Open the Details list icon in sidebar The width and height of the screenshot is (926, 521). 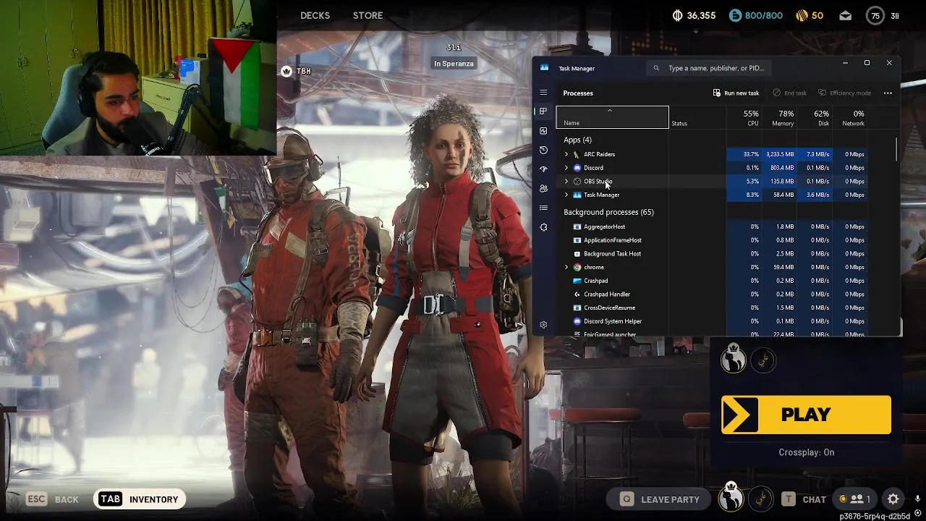coord(543,208)
